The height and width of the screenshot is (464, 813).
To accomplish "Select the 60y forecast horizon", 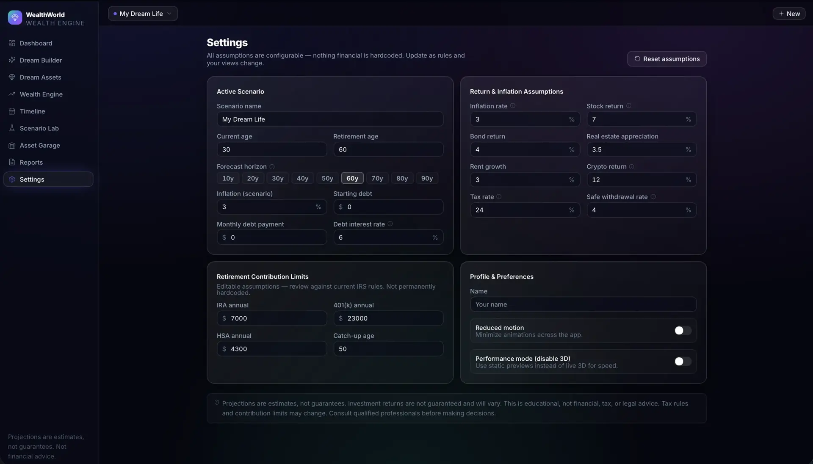I will click(352, 178).
